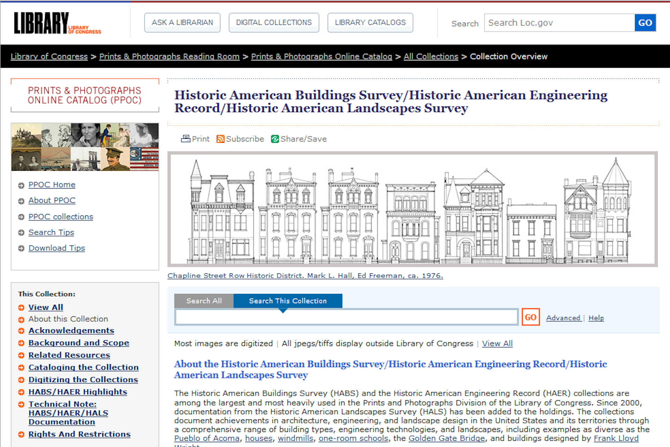Open the Ask a Librarian page
The width and height of the screenshot is (670, 447).
tap(182, 23)
